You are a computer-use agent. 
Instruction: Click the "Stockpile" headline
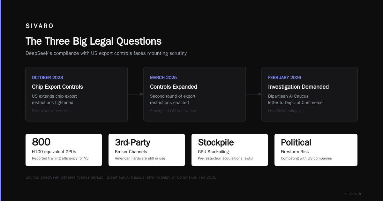pos(216,142)
